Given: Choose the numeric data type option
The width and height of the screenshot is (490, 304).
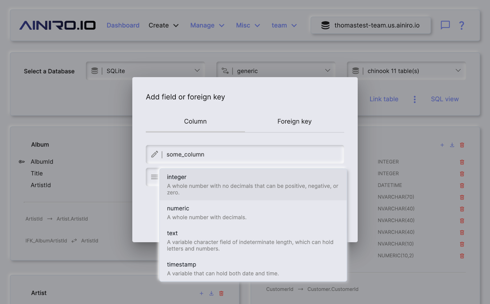Looking at the screenshot, I should (253, 212).
